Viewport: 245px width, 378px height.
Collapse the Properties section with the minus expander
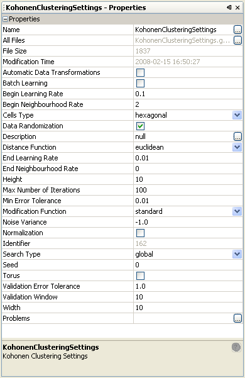(5, 19)
